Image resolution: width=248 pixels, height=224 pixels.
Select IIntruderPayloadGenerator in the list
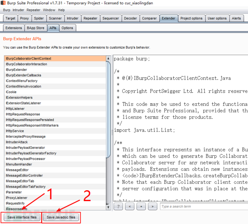click(x=55, y=148)
